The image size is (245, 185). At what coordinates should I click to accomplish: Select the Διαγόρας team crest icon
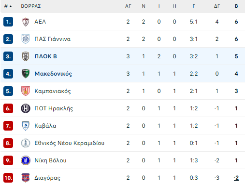coord(26,178)
